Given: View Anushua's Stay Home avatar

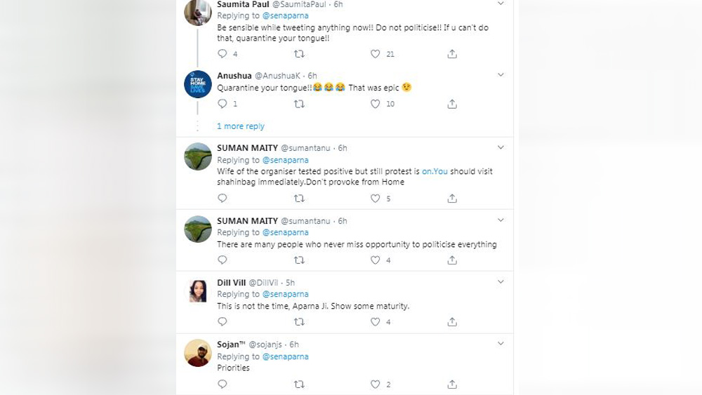Looking at the screenshot, I should 198,84.
